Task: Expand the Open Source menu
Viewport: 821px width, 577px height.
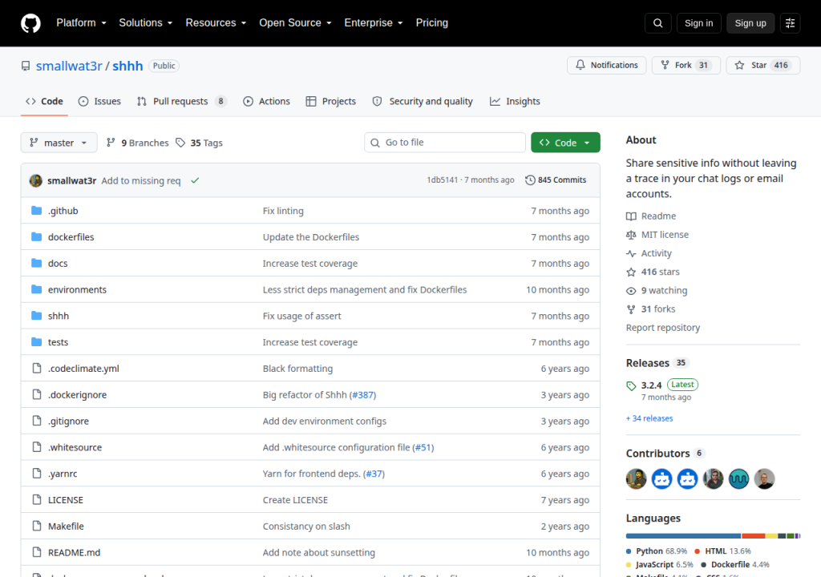Action: click(295, 23)
